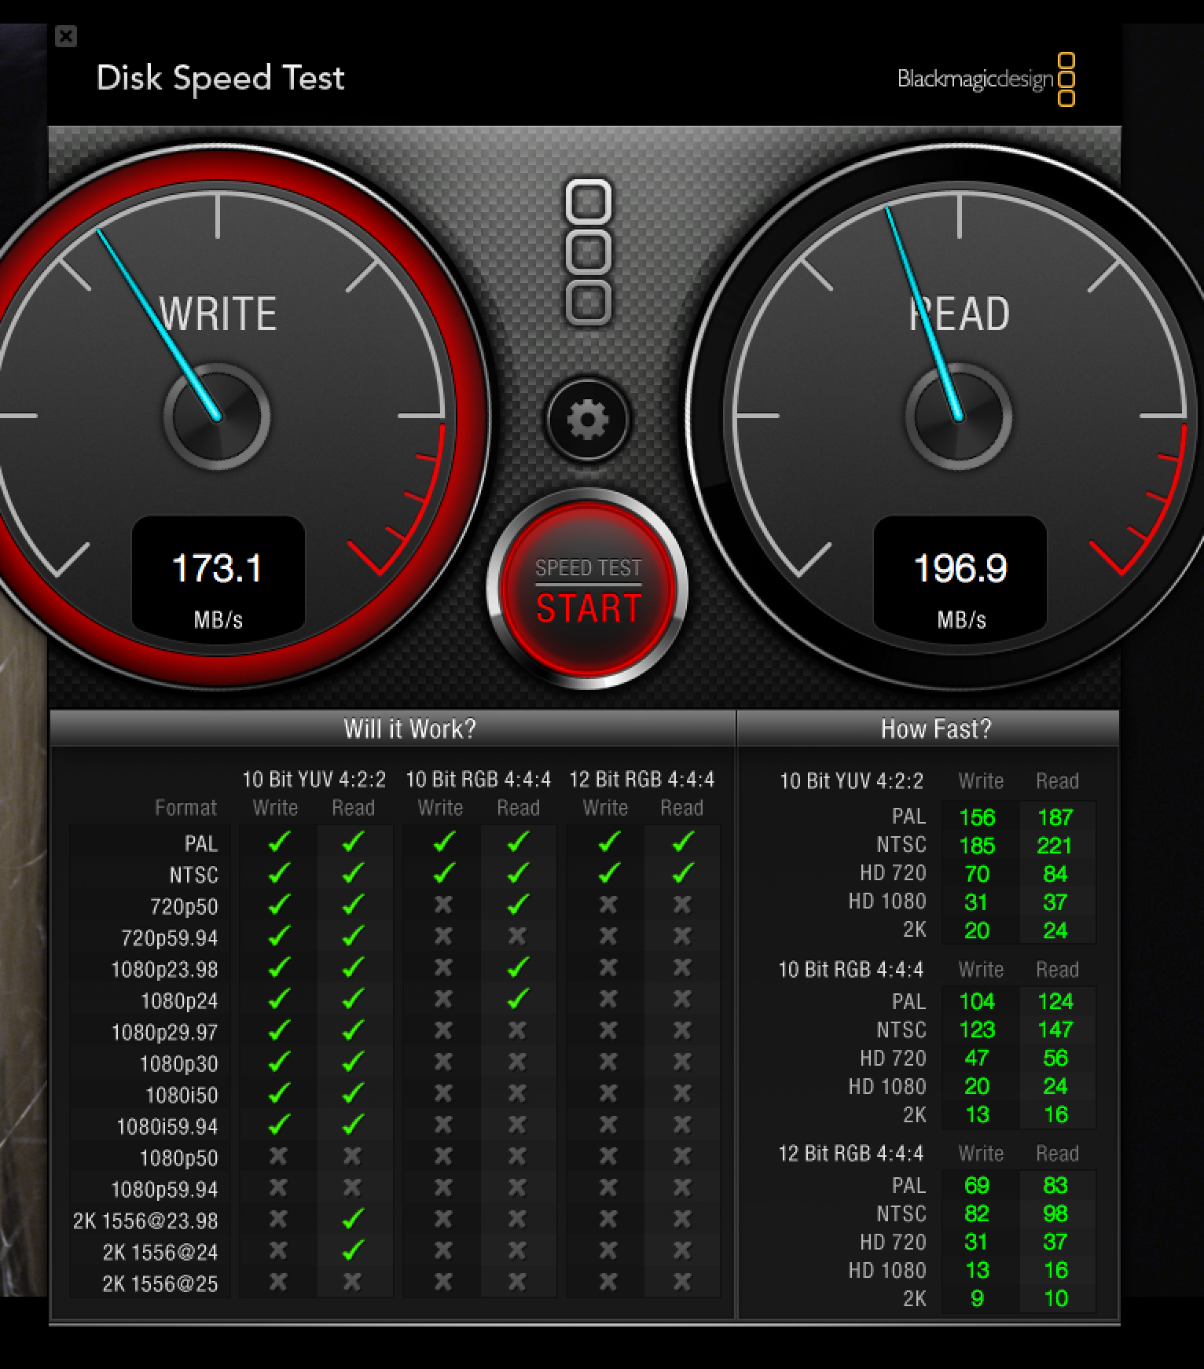Click the NTSC 12 Bit RGB read checkmark
Image resolution: width=1204 pixels, height=1369 pixels.
tap(682, 873)
